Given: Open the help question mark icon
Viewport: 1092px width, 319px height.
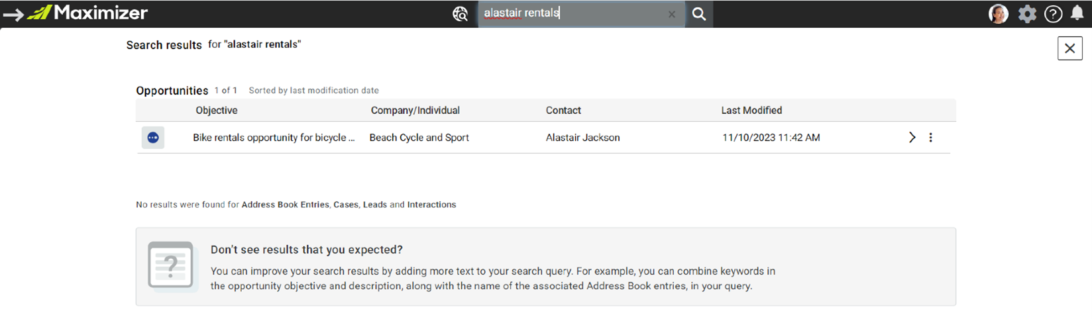Looking at the screenshot, I should pos(1053,14).
